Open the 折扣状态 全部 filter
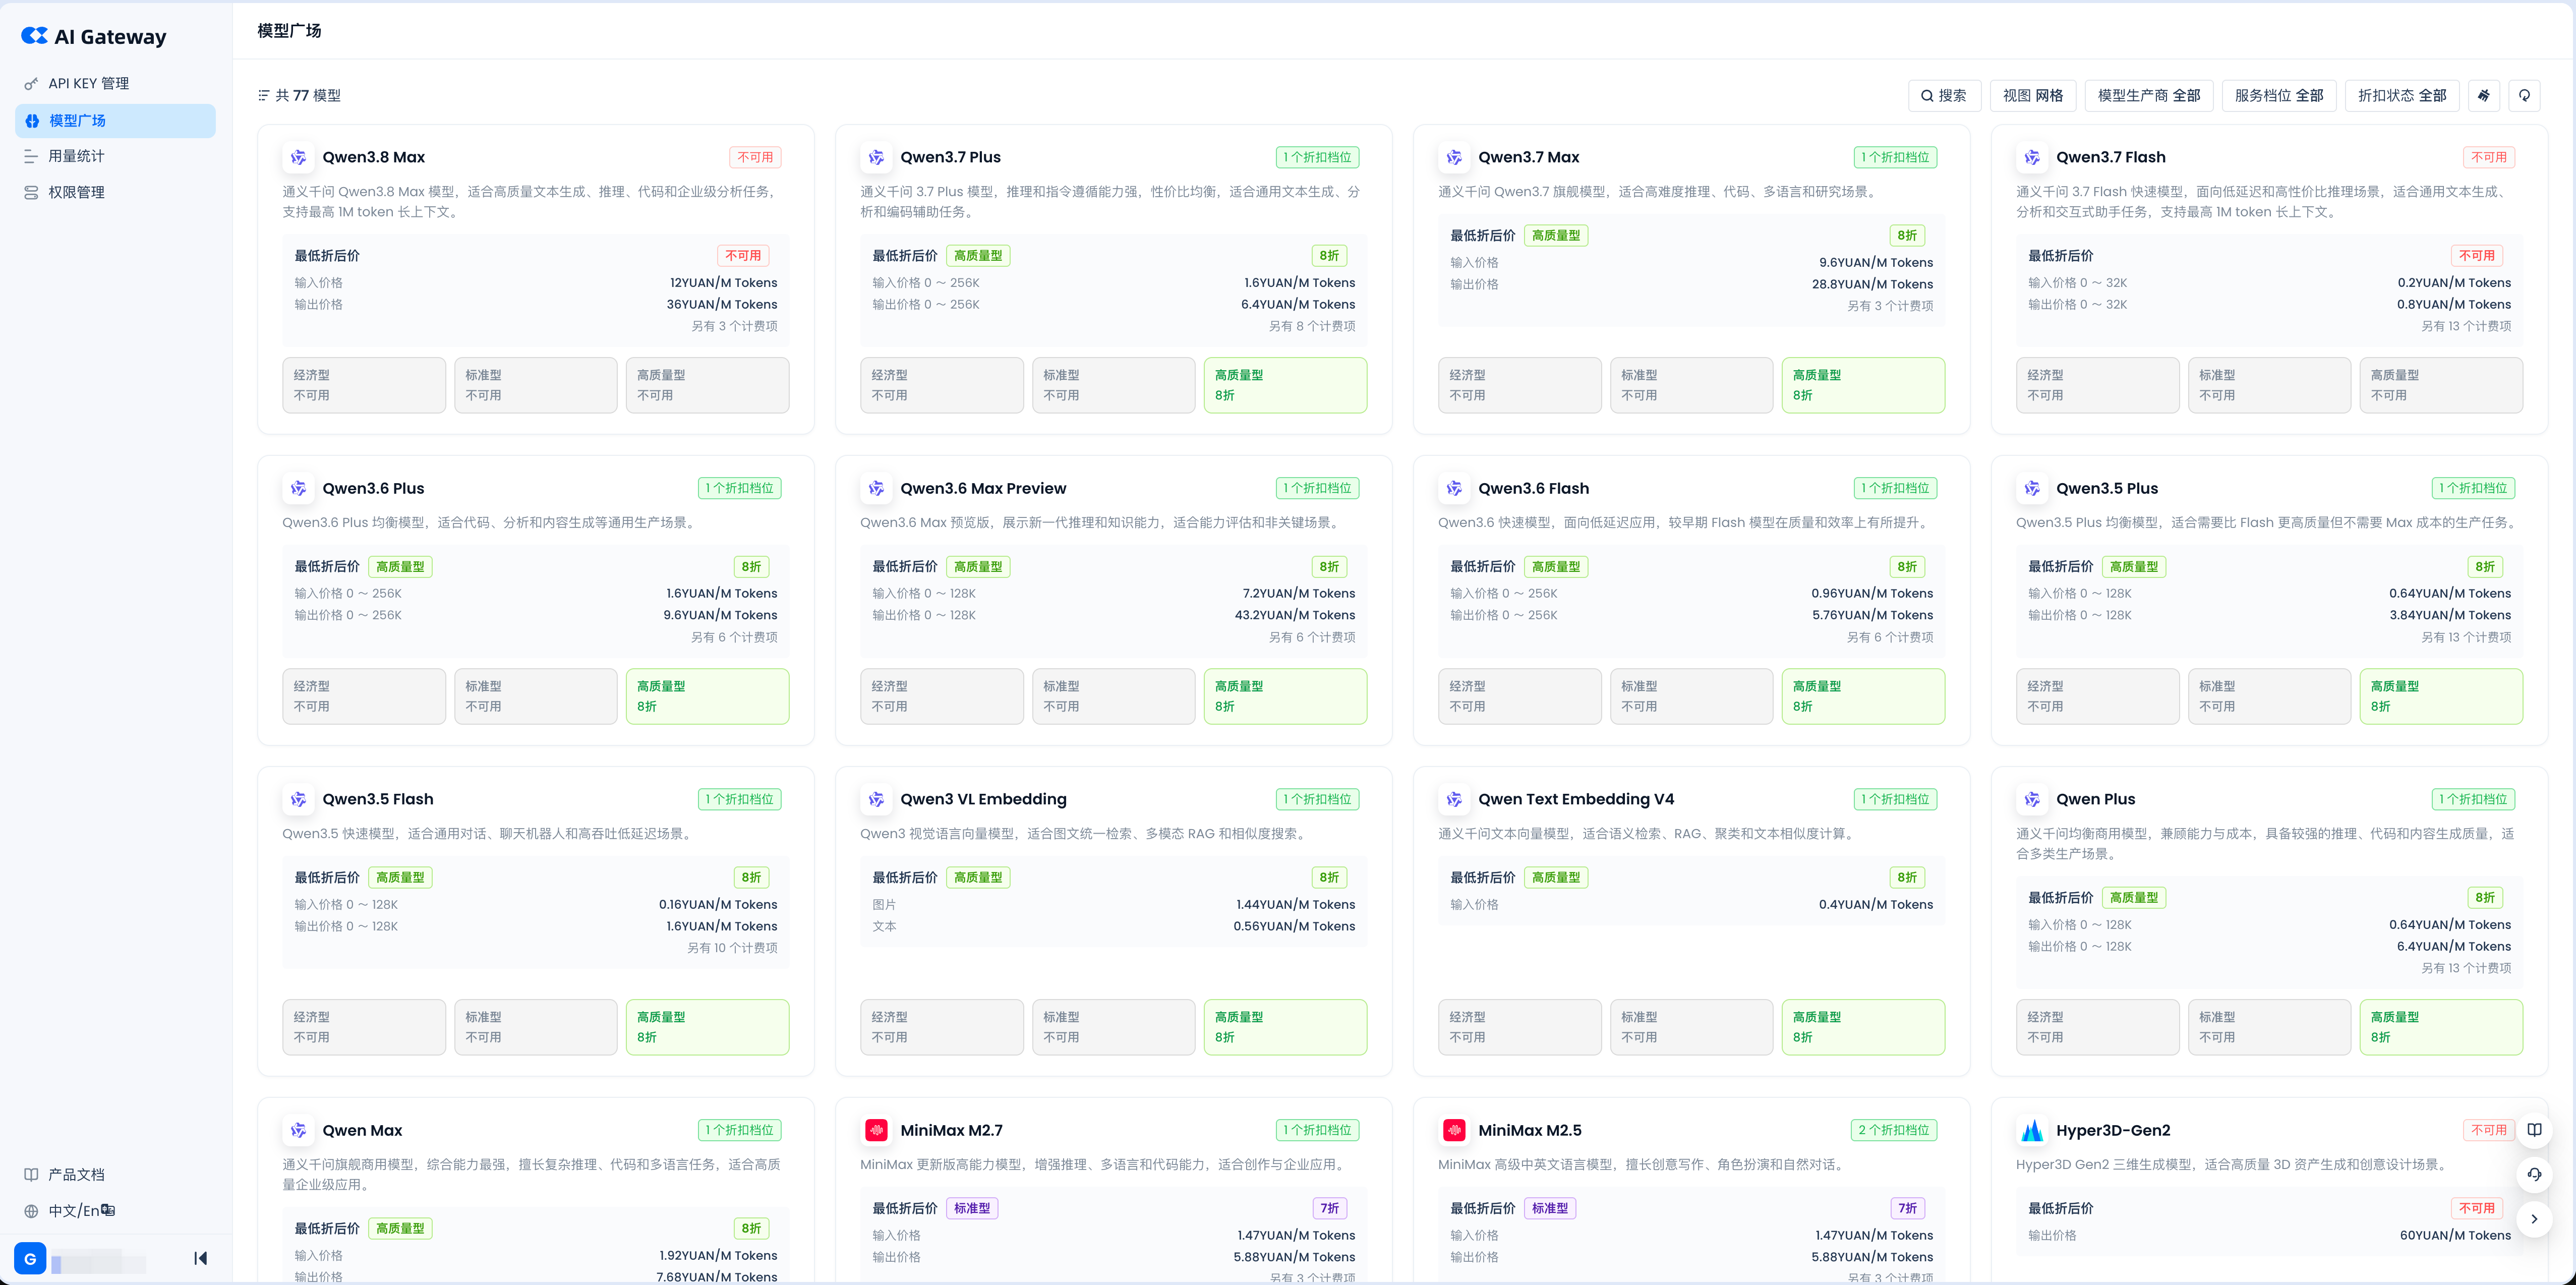The height and width of the screenshot is (1285, 2576). (2401, 96)
